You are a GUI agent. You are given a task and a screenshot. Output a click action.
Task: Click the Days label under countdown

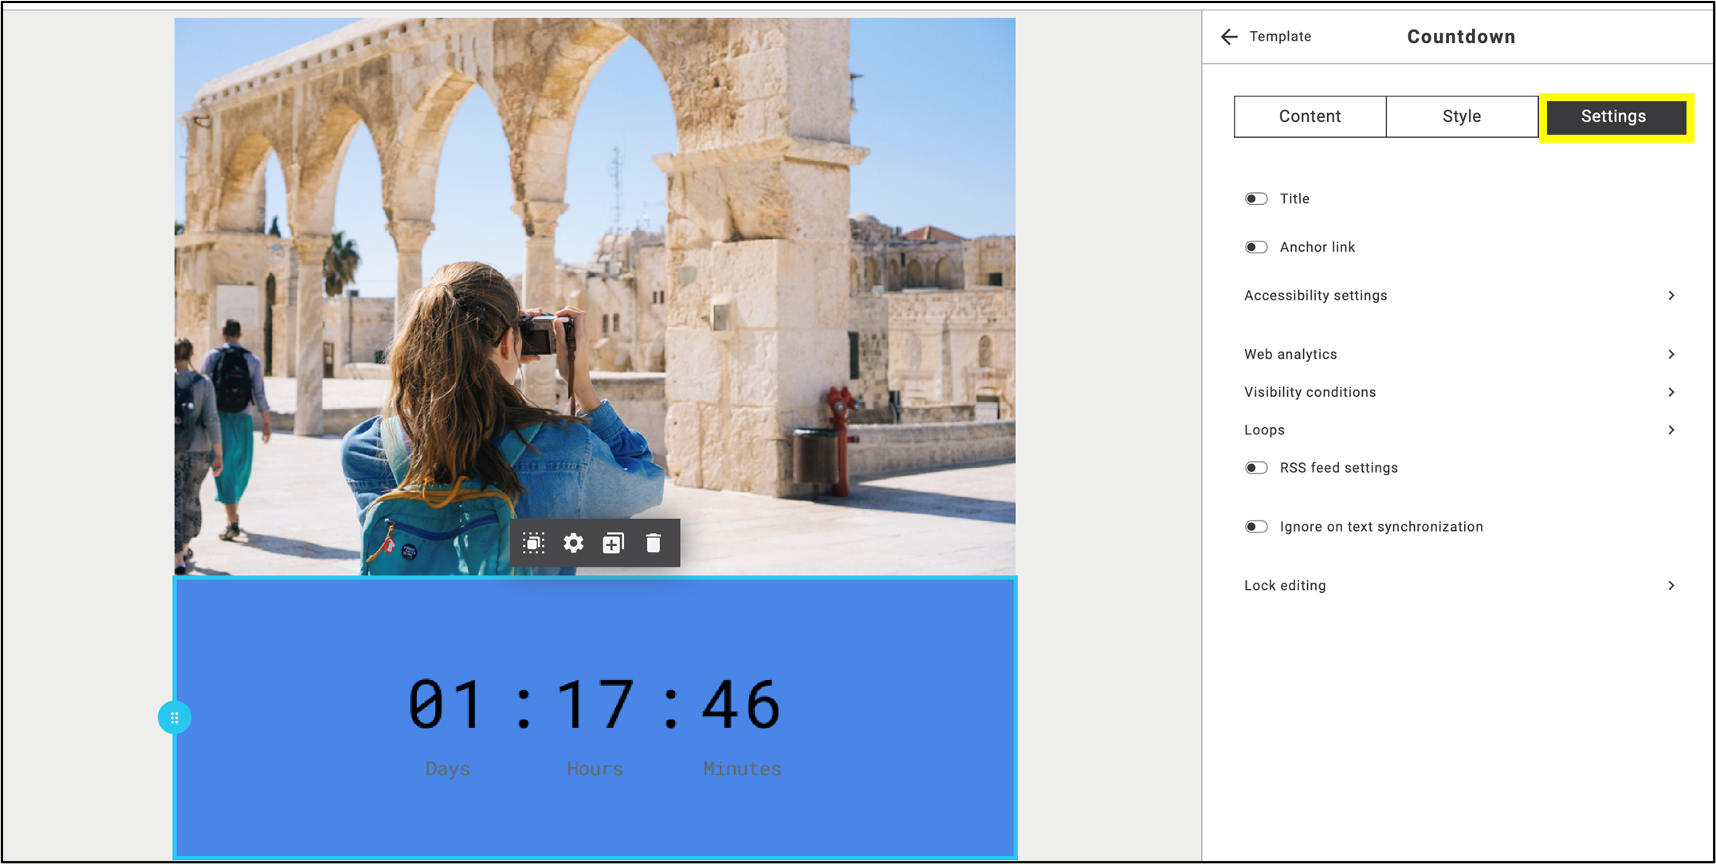click(447, 769)
